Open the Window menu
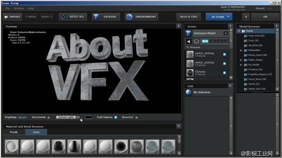This screenshot has width=282, height=158. [x=19, y=9]
